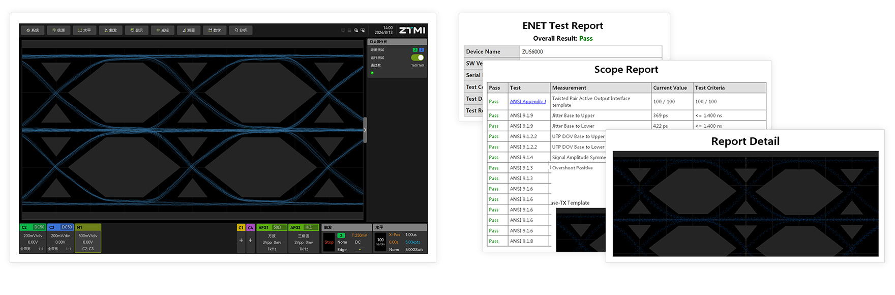Open the ANSI Appendix J link
The width and height of the screenshot is (895, 295).
point(527,102)
